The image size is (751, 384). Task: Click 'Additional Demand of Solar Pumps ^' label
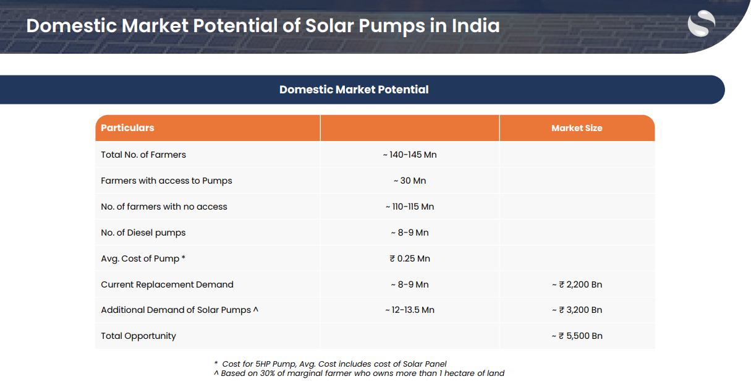pyautogui.click(x=179, y=310)
